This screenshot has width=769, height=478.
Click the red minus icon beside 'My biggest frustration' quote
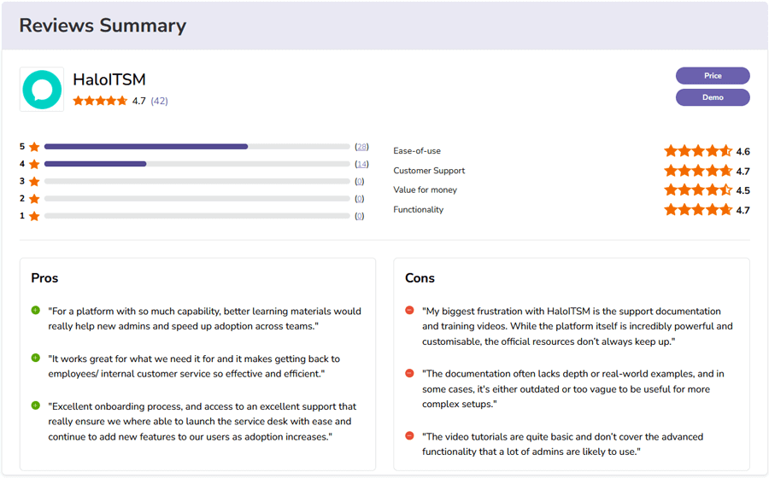409,310
